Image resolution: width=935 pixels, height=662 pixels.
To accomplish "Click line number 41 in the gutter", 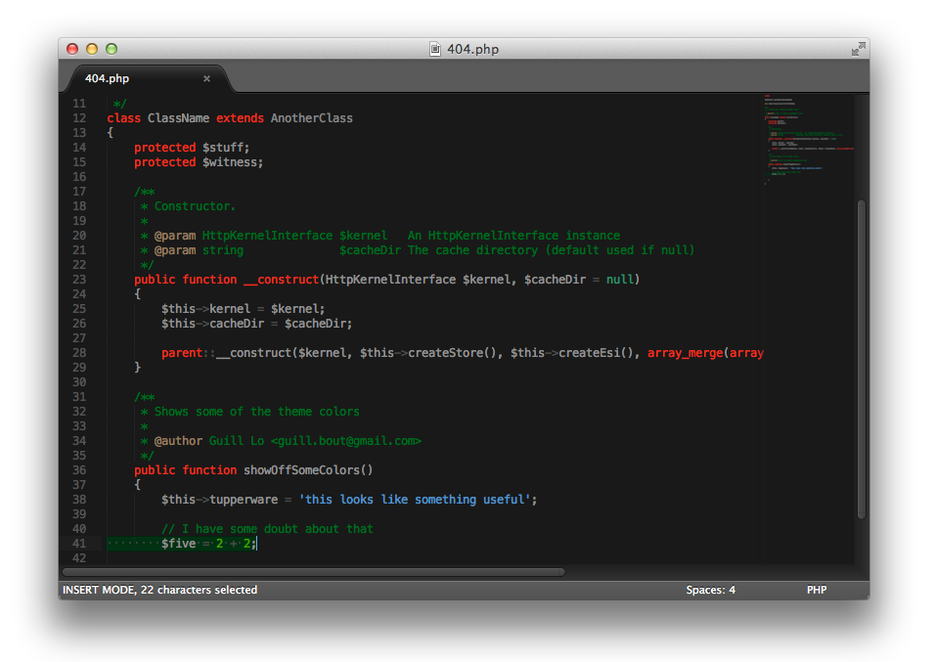I will pos(79,544).
